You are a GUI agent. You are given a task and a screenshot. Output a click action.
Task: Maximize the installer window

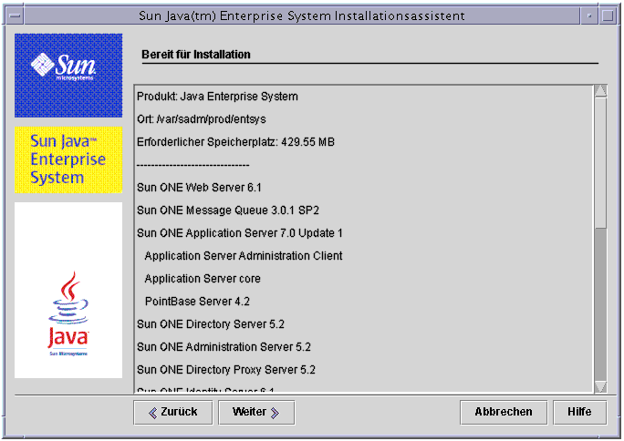(x=608, y=15)
